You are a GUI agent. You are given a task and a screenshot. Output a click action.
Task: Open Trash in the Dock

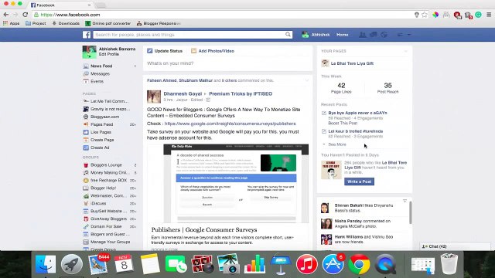(449, 264)
